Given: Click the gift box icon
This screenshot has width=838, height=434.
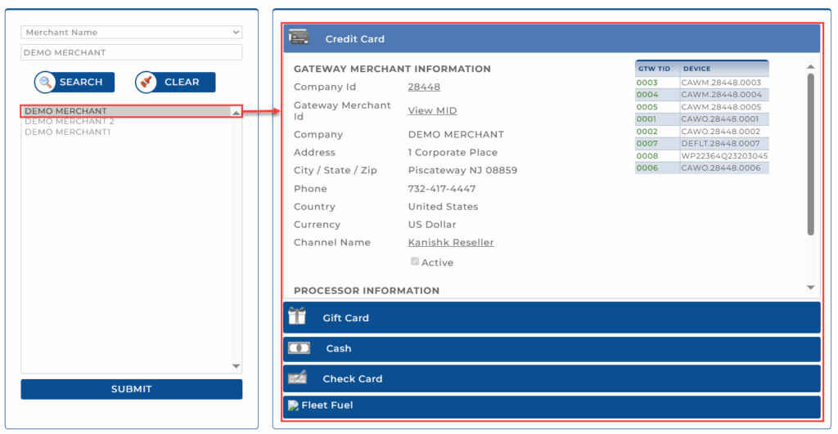Looking at the screenshot, I should coord(296,317).
